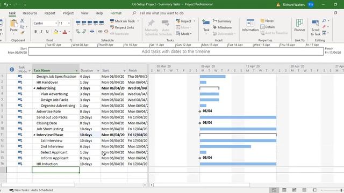Click the Copy icon in Clipboard group
344x193 pixels.
22,27
